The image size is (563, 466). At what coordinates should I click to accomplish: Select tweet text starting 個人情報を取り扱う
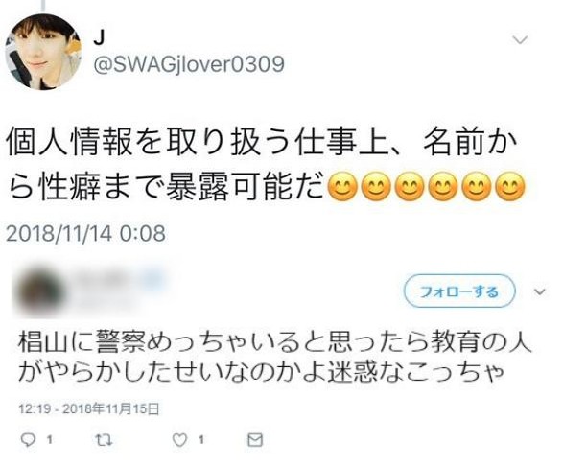[264, 165]
